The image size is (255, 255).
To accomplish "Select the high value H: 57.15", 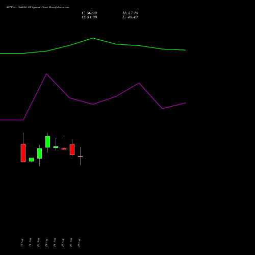I will coord(130,13).
